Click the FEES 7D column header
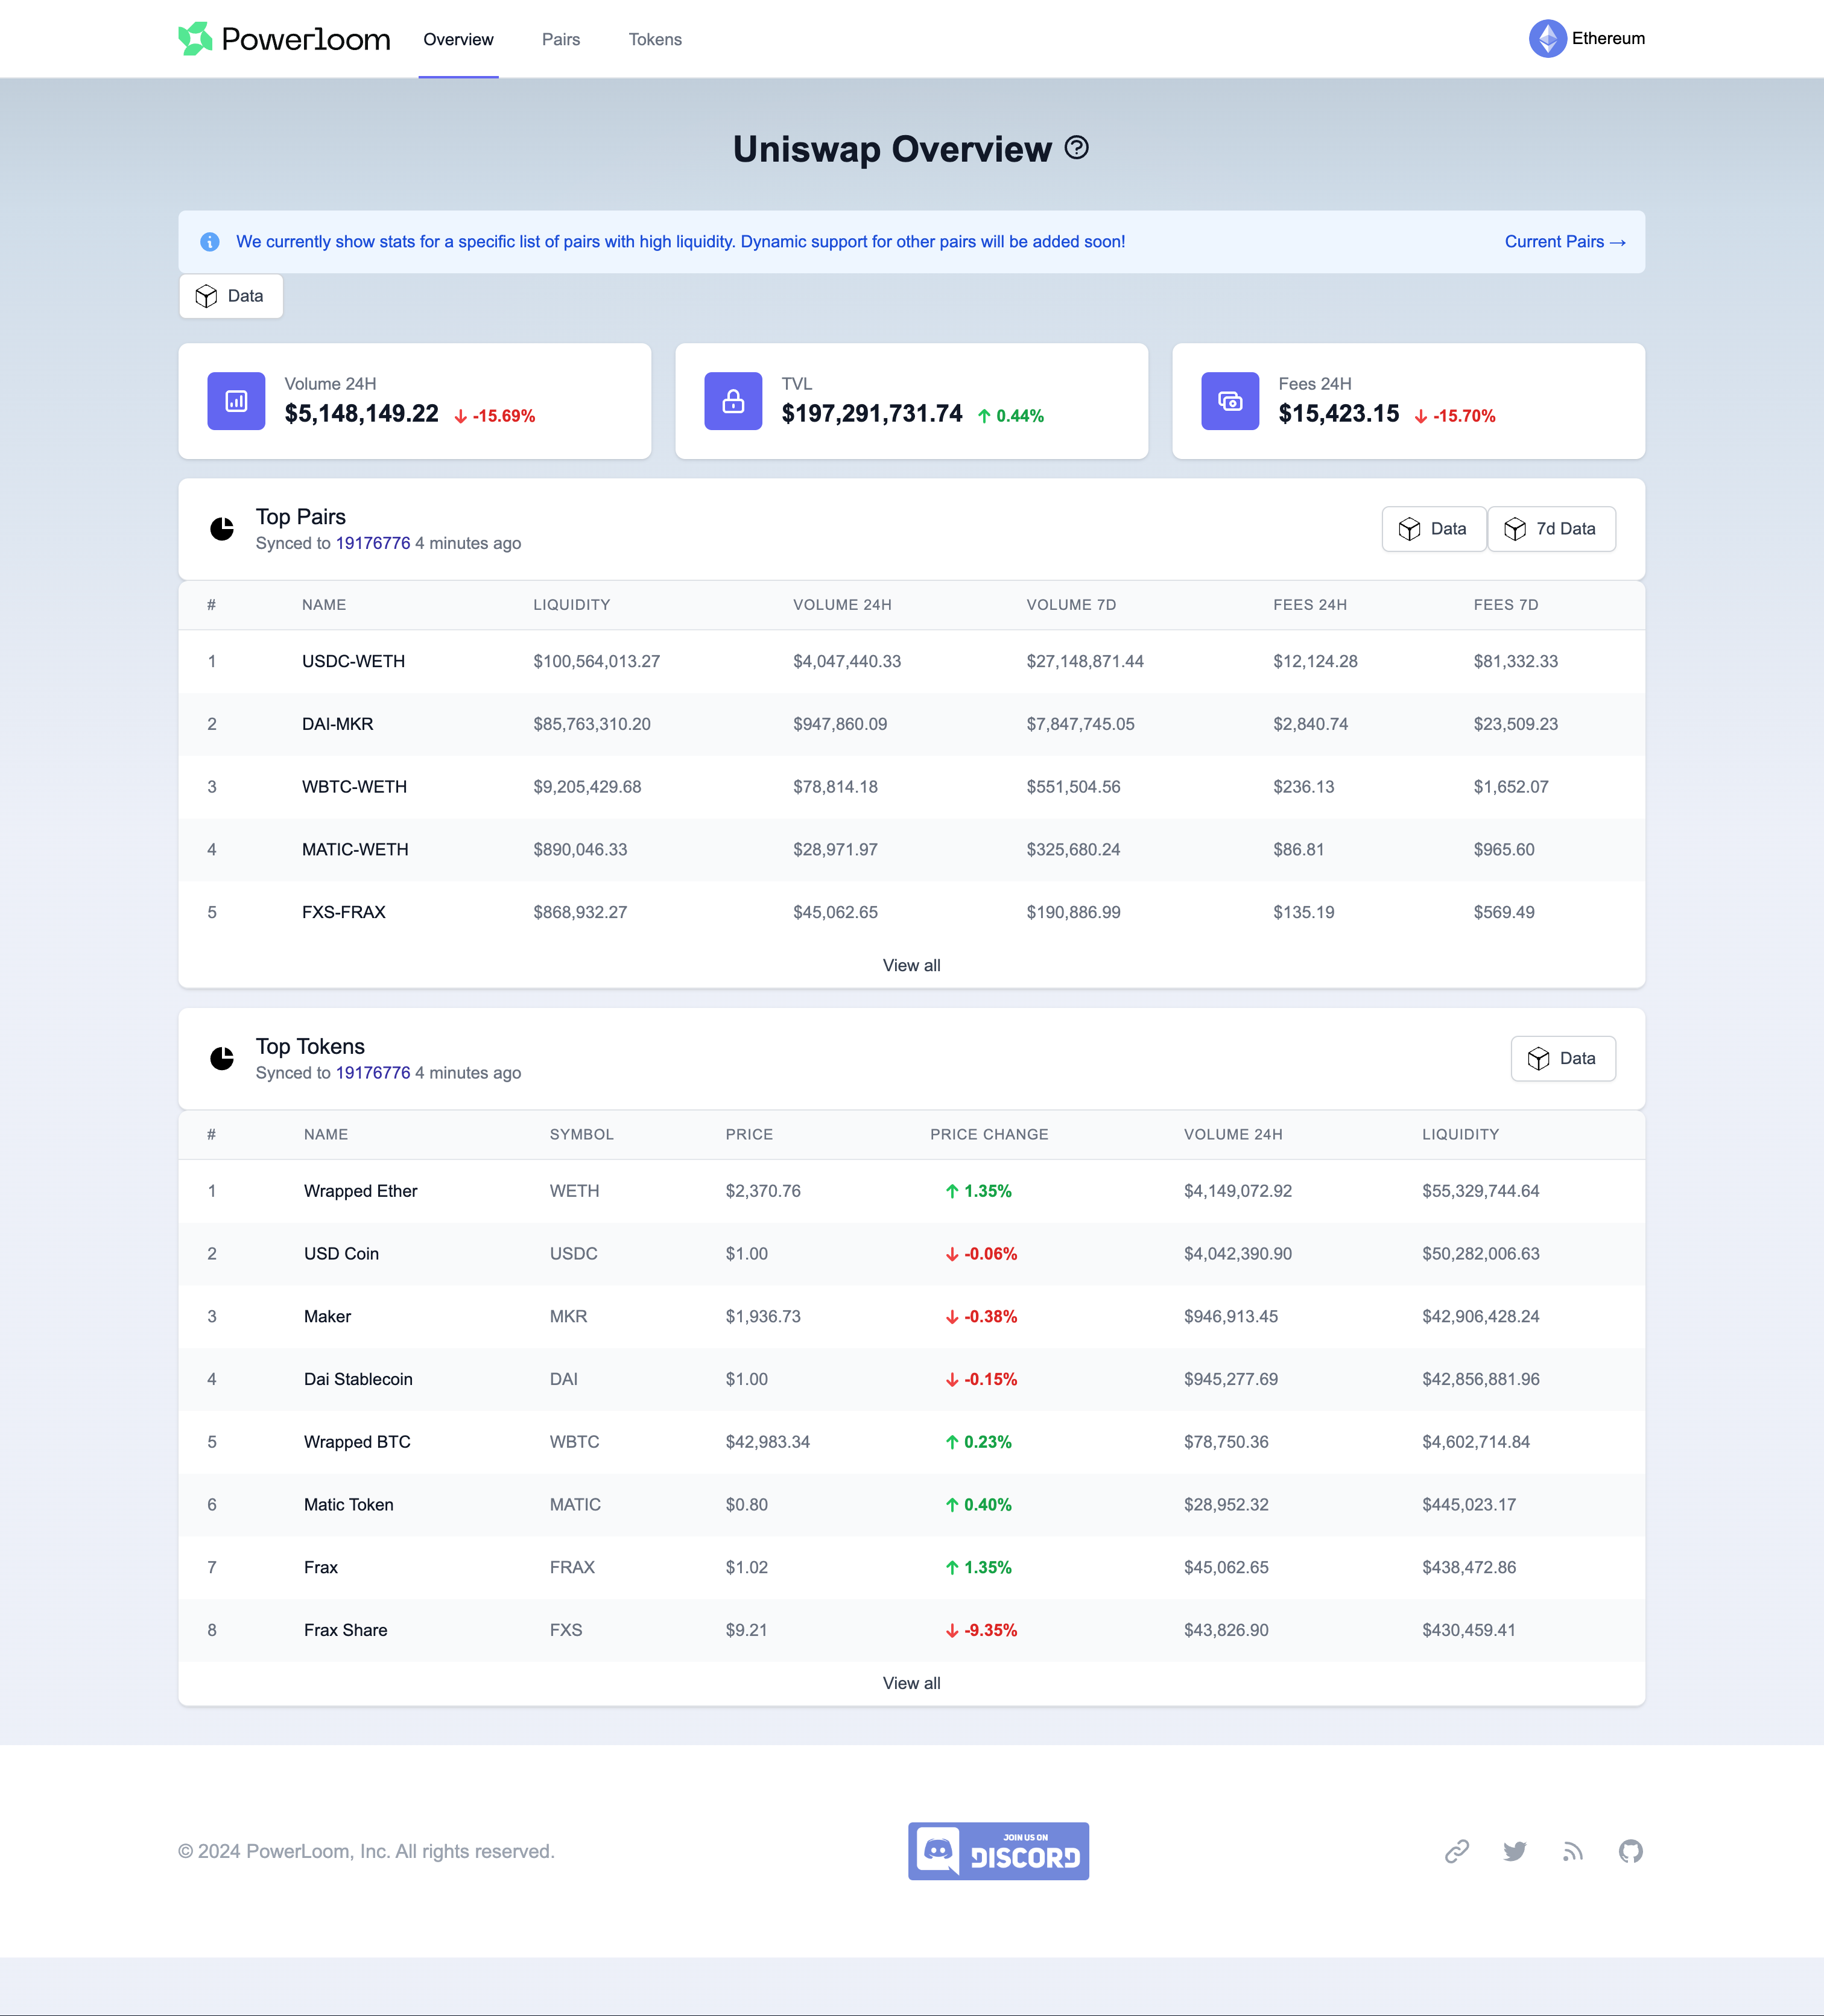1824x2016 pixels. pyautogui.click(x=1505, y=605)
